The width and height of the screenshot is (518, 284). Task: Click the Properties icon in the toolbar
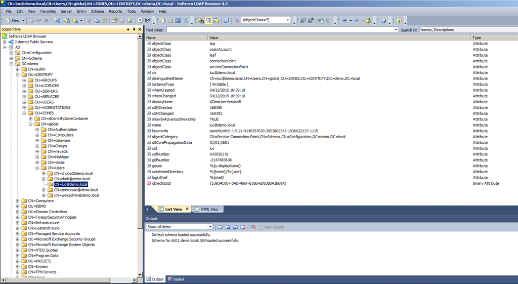(115, 20)
